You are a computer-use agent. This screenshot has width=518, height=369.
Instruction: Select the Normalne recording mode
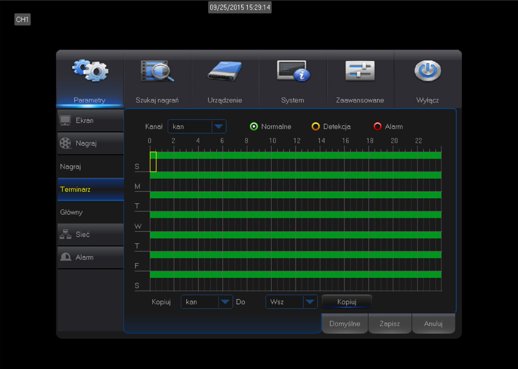[254, 127]
